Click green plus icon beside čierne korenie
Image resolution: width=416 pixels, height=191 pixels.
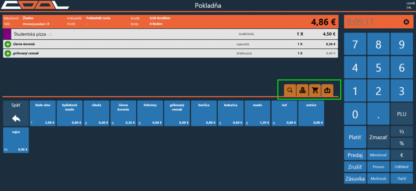pyautogui.click(x=8, y=44)
